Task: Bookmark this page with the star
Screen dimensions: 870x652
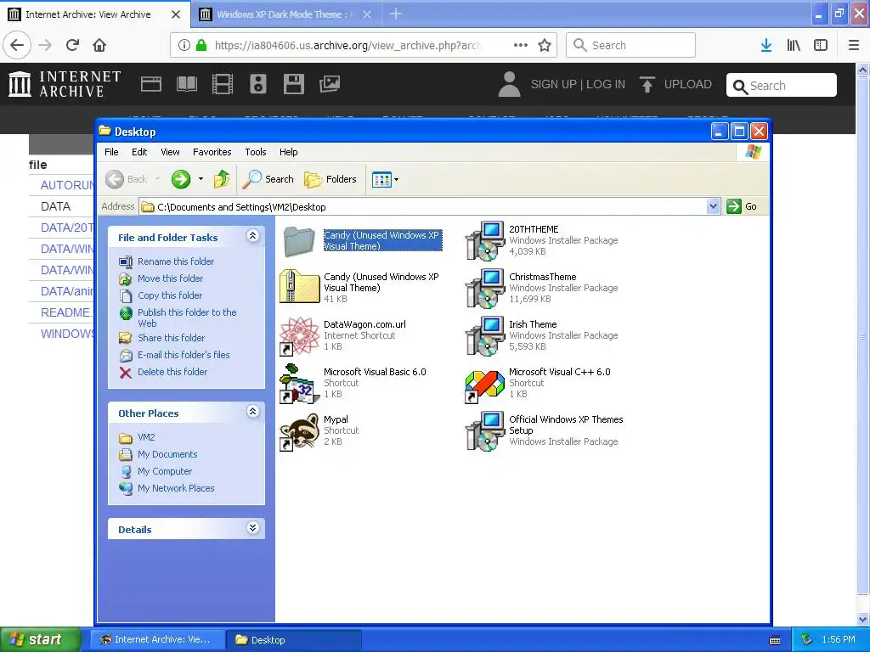Action: (545, 45)
